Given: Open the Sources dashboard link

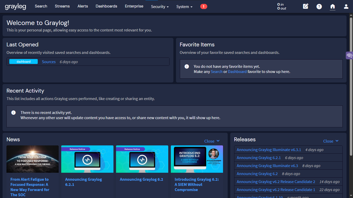Looking at the screenshot, I should coord(49,62).
